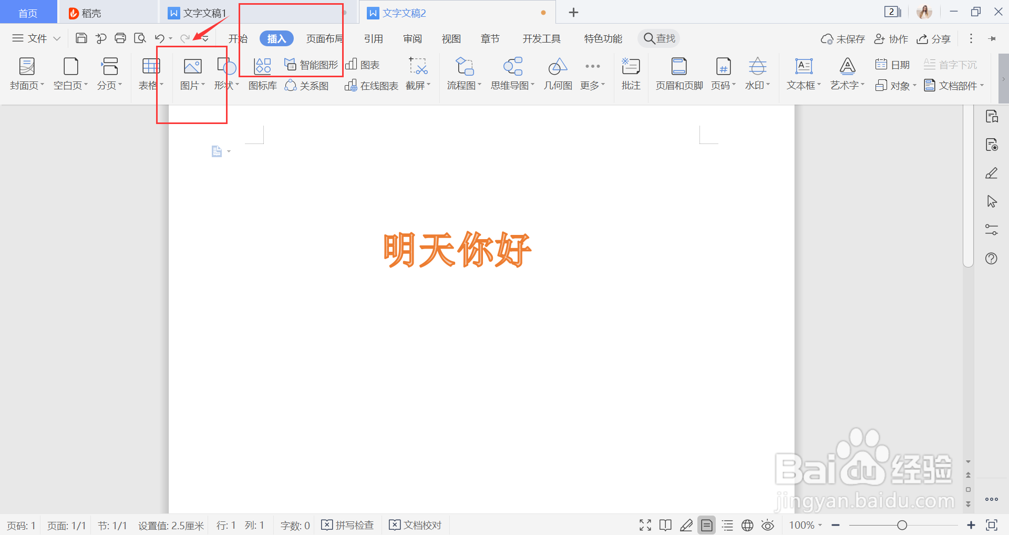Switch to the 文字文稿2 document tab

[404, 12]
